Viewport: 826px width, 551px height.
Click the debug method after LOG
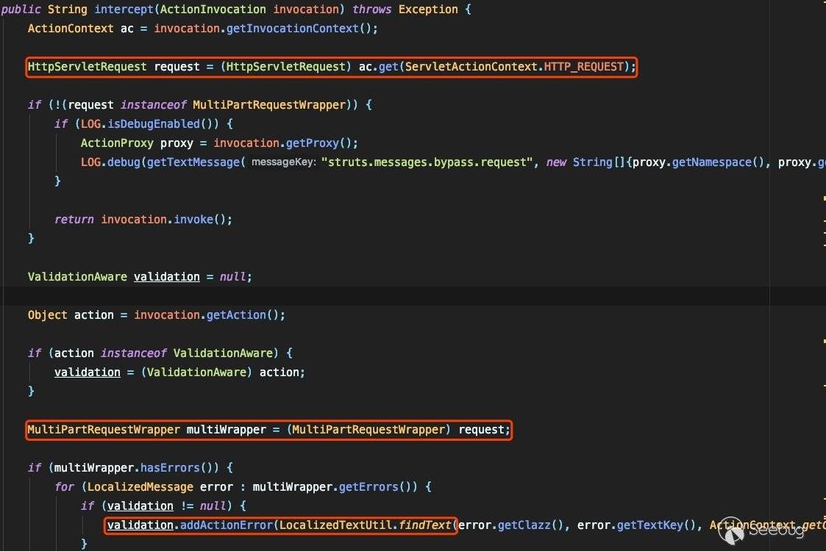pyautogui.click(x=124, y=162)
